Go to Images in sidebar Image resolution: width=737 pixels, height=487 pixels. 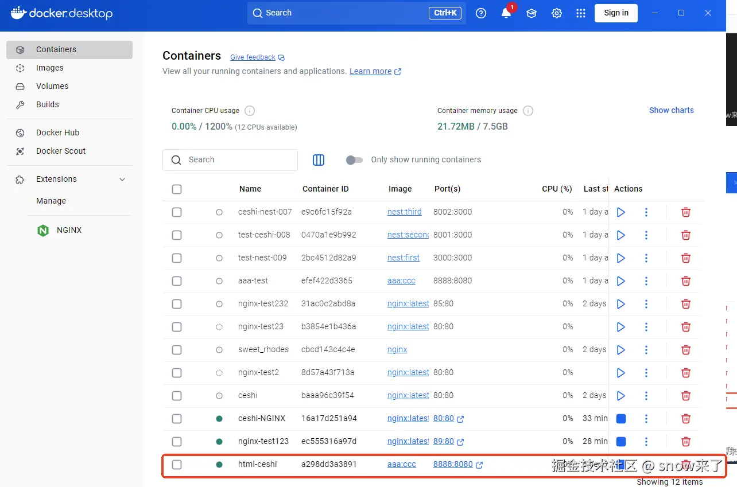pos(69,68)
